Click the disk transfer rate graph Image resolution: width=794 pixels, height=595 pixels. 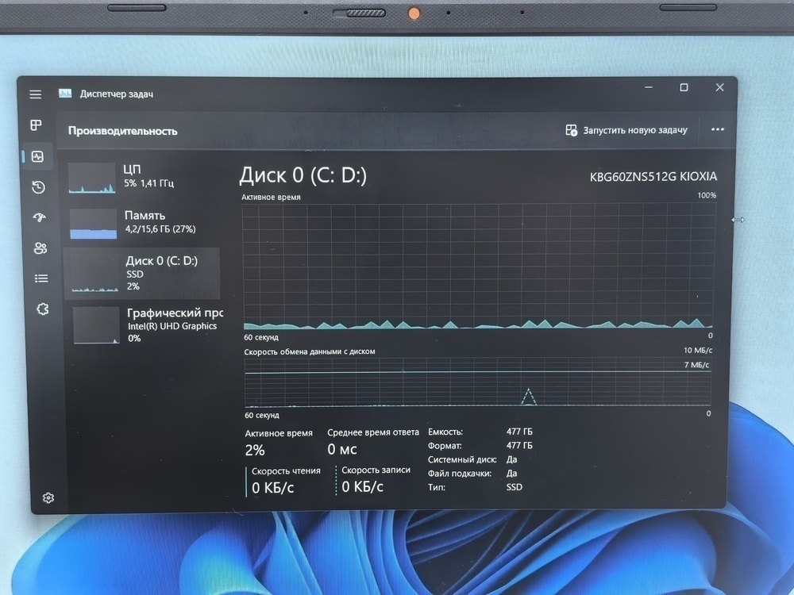pos(477,382)
